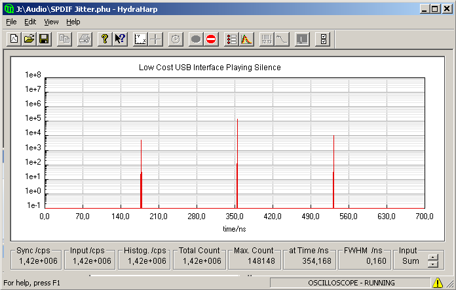The height and width of the screenshot is (290, 456).
Task: Click the stopwatch timer icon
Action: pyautogui.click(x=176, y=39)
